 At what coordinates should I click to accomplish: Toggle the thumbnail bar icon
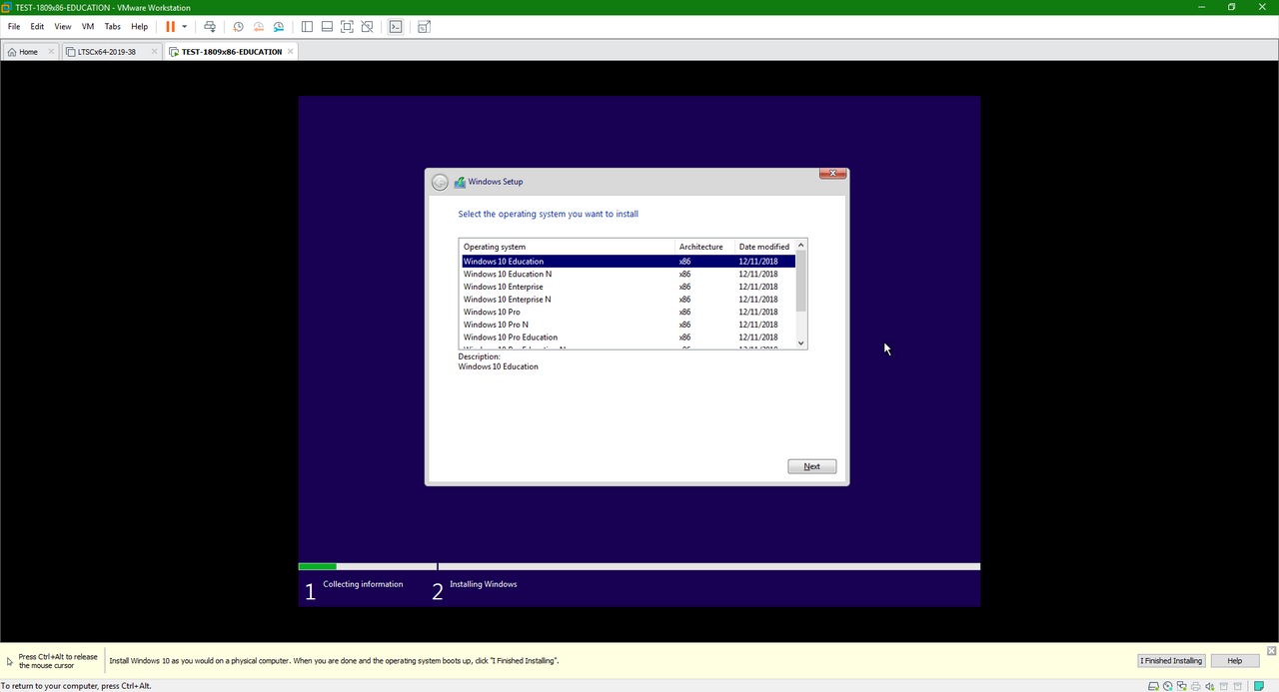[x=327, y=27]
